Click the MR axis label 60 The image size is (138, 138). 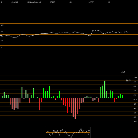tap(134, 86)
